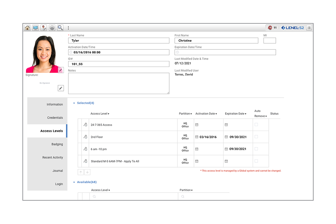The height and width of the screenshot is (224, 336).
Task: Click the Available Partition search box
Action: pos(204,196)
